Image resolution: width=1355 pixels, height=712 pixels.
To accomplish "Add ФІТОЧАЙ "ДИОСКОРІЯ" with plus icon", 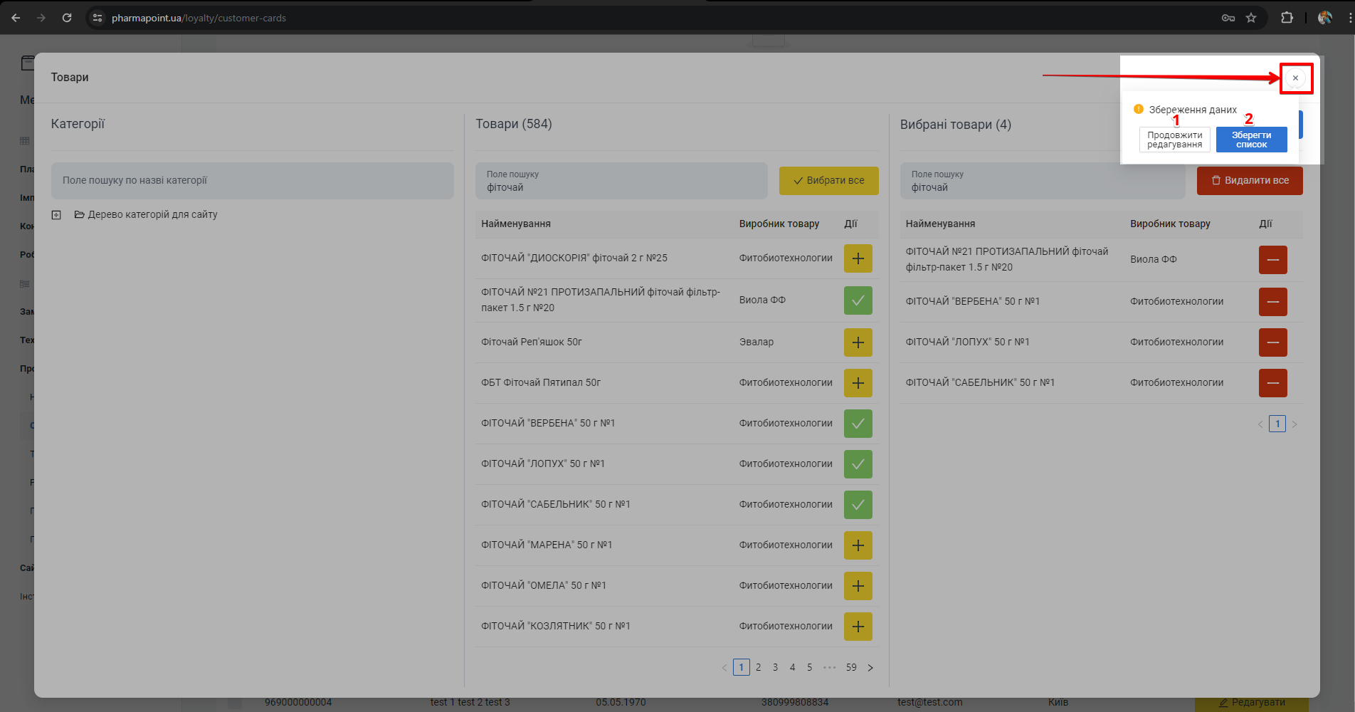I will (x=858, y=258).
